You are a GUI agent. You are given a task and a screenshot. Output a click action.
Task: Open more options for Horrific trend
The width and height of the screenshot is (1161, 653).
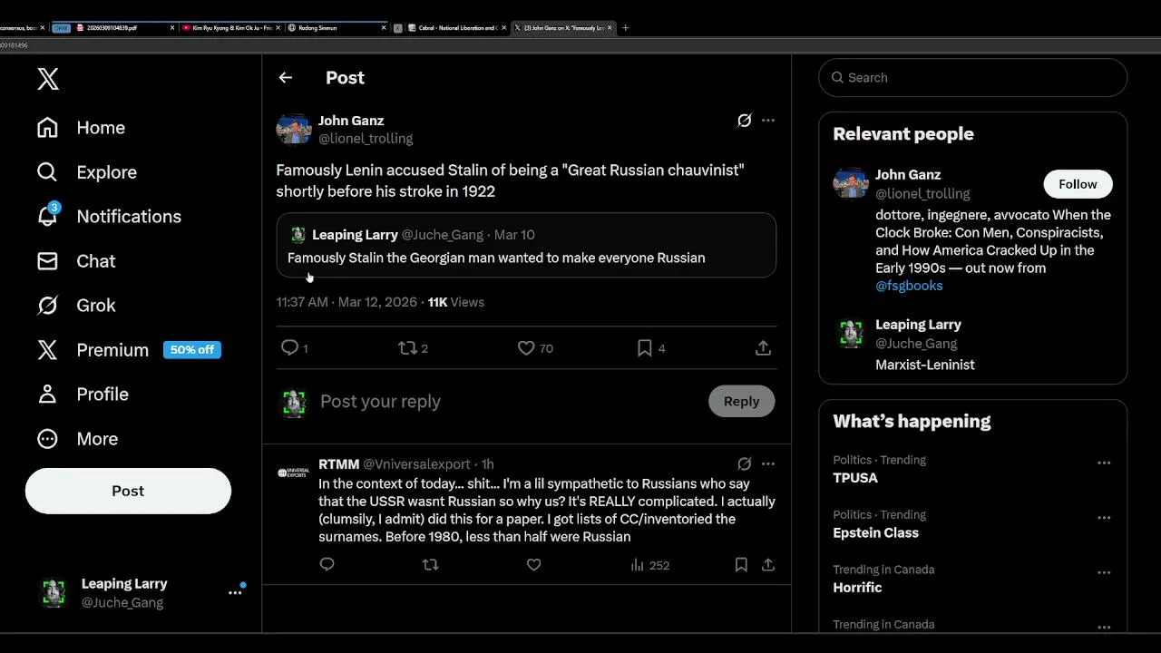pyautogui.click(x=1104, y=572)
